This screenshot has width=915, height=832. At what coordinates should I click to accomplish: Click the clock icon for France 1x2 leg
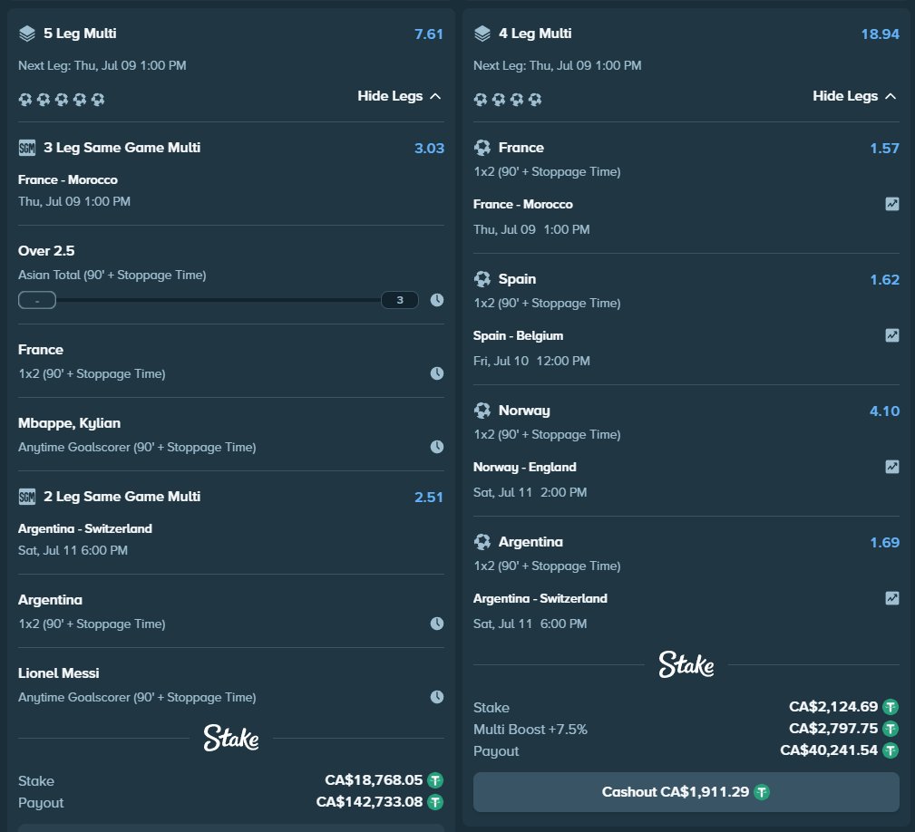tap(437, 373)
